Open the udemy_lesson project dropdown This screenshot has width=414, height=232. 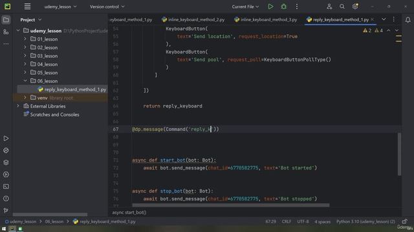pos(60,6)
